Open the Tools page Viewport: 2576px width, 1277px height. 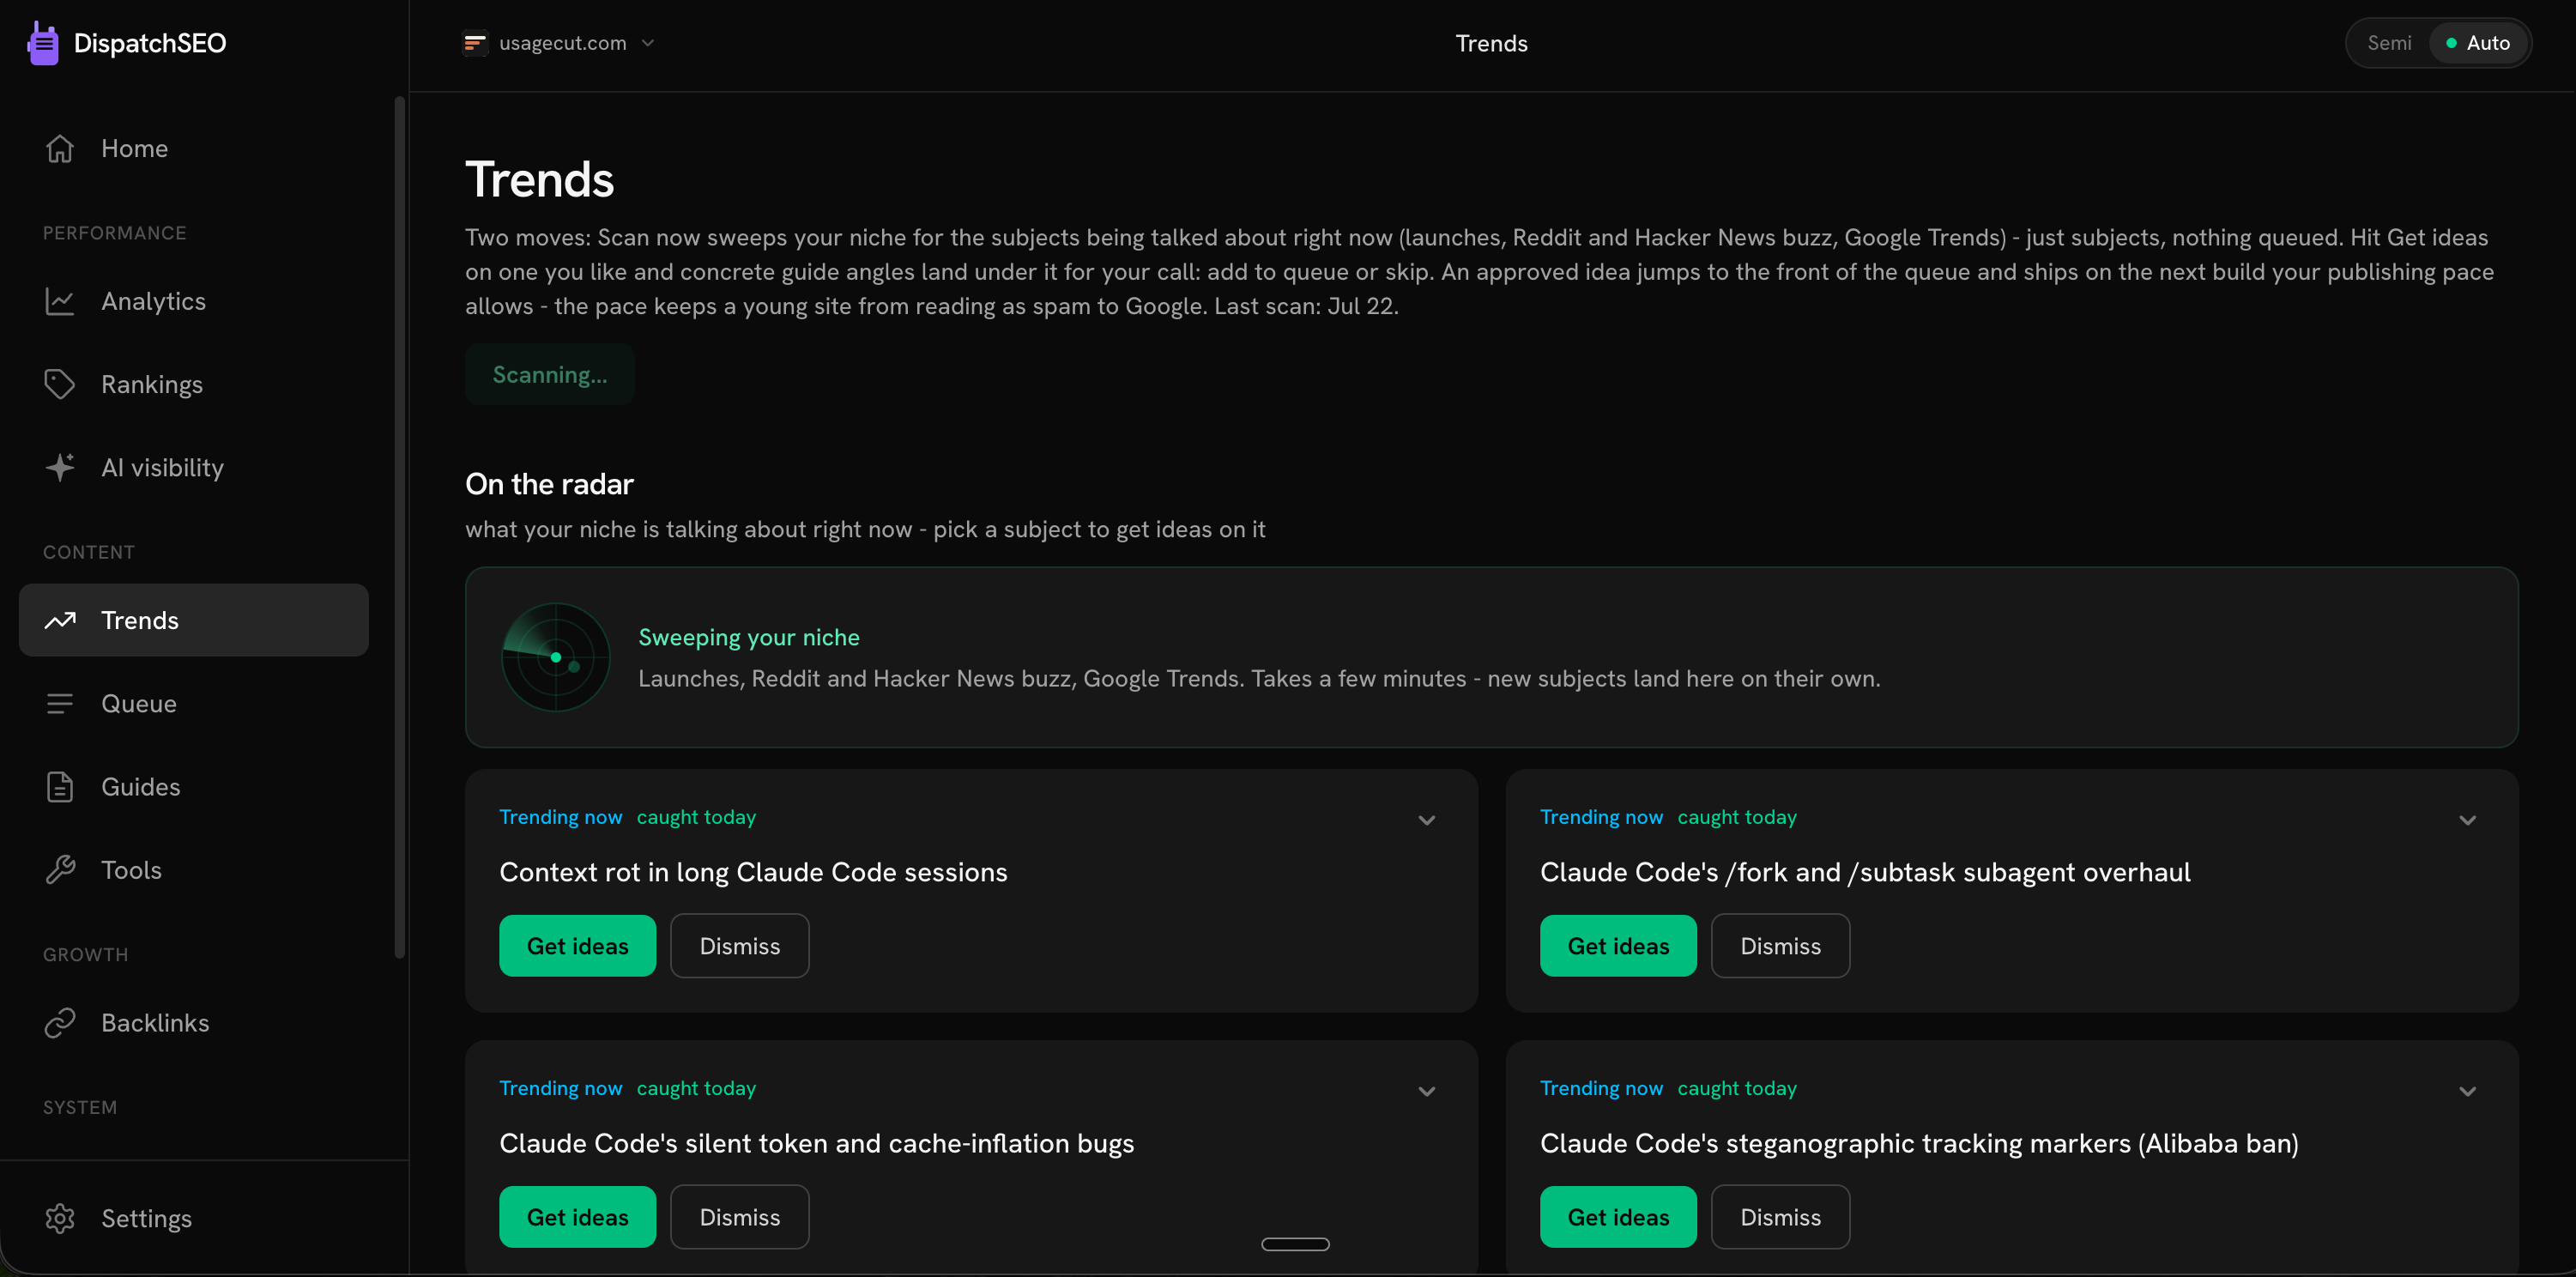click(x=194, y=869)
